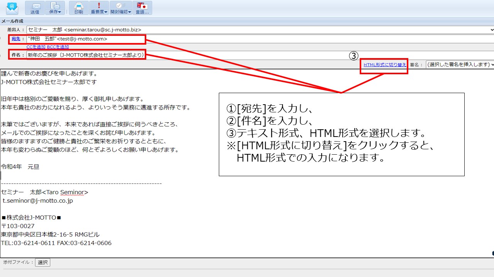Click the body line 謹んで新春のお慶びを申しあげます。

[x=49, y=73]
